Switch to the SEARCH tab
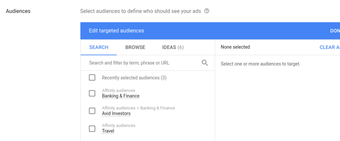 point(99,47)
